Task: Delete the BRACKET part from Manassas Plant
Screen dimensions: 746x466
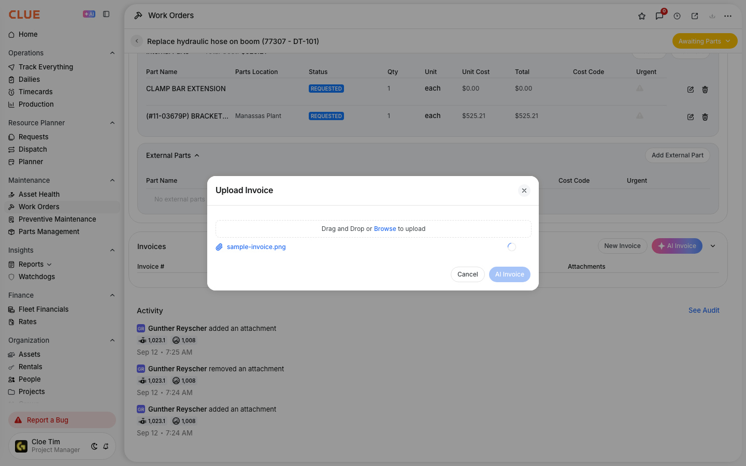Action: [705, 117]
